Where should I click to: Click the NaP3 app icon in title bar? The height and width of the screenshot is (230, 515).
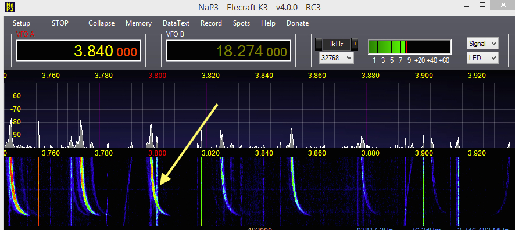(10, 6)
